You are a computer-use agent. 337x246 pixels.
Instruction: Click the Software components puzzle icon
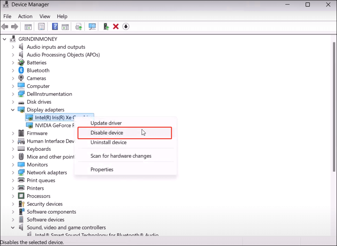pos(22,211)
